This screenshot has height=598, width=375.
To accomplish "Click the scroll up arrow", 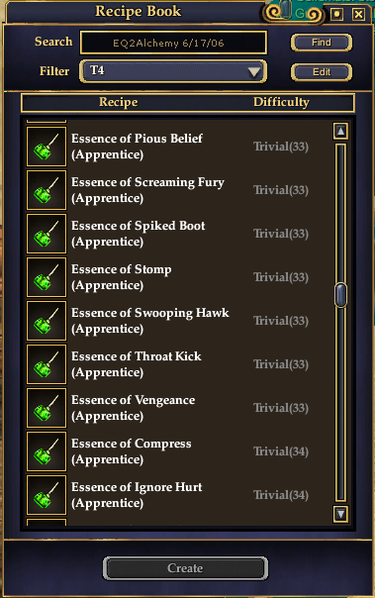I will (x=340, y=132).
